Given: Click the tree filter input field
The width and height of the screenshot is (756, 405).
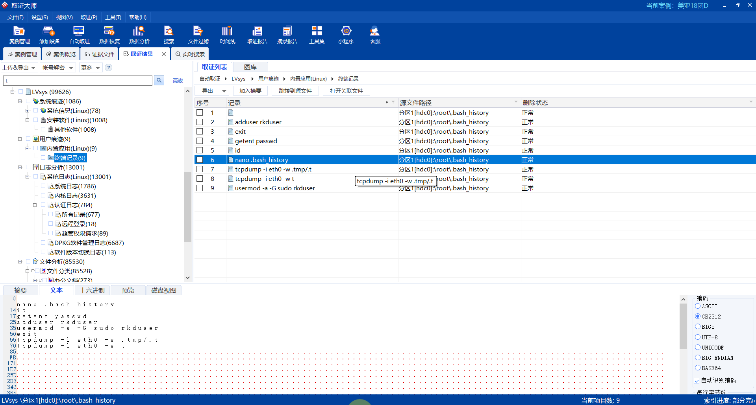Looking at the screenshot, I should click(78, 80).
